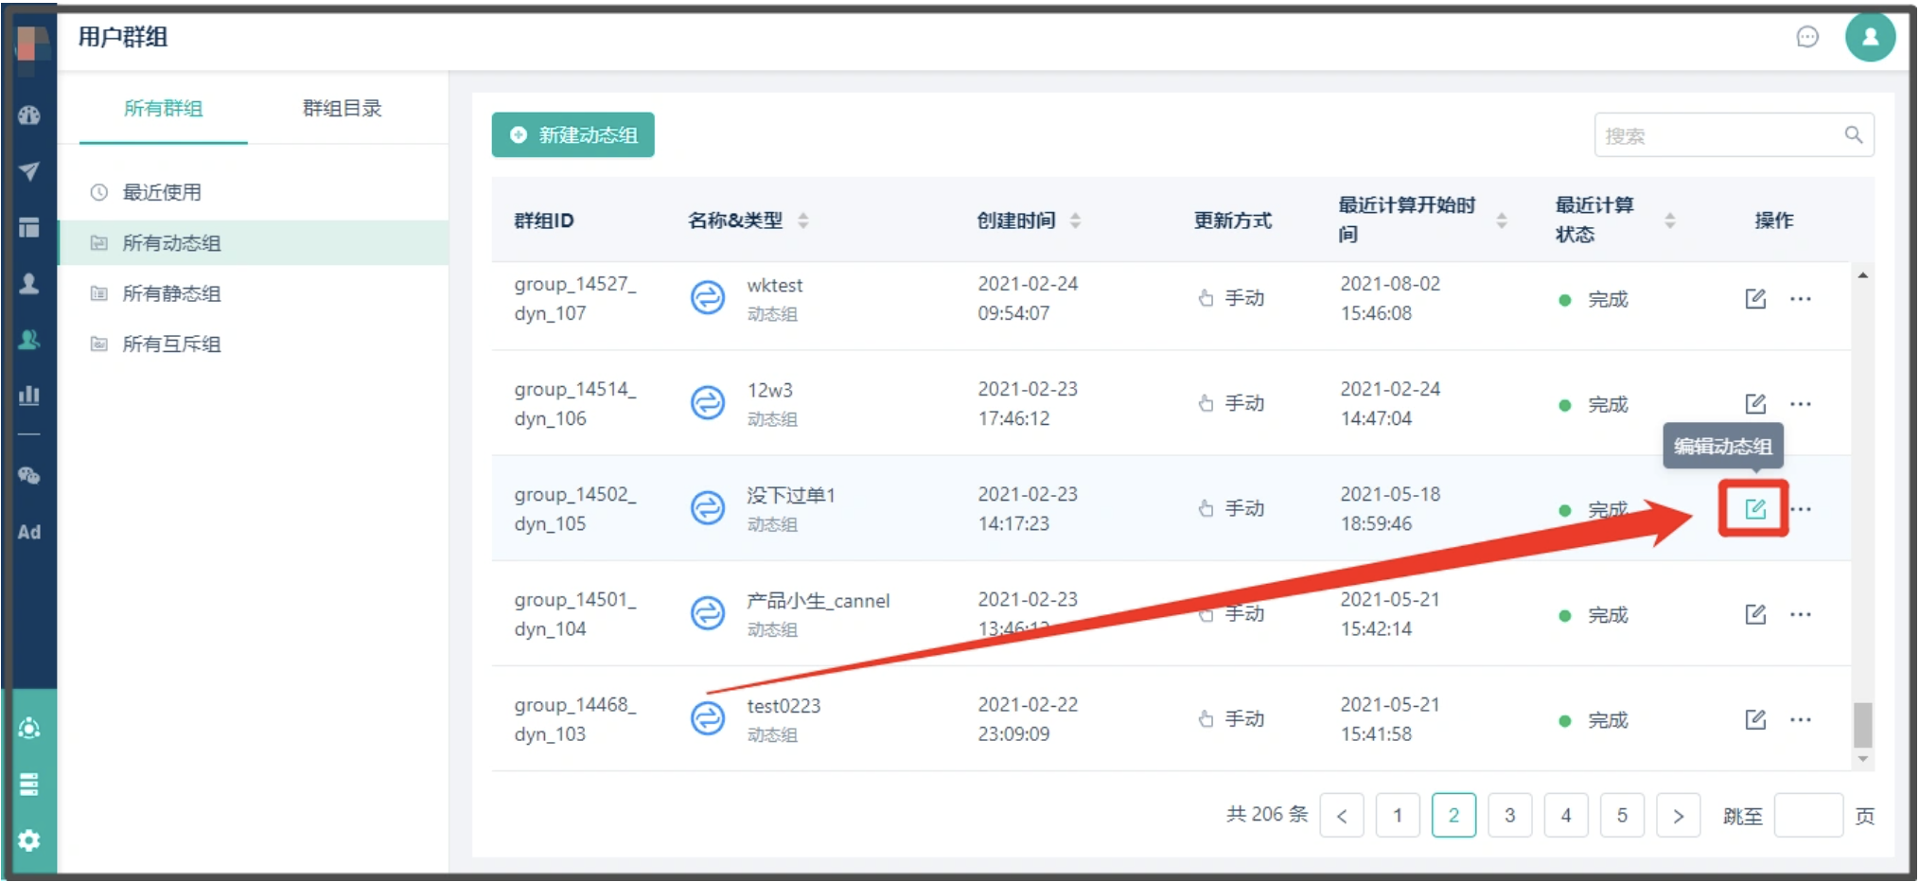Viewport: 1919px width, 882px height.
Task: Click 新建动态组 button
Action: tap(572, 135)
